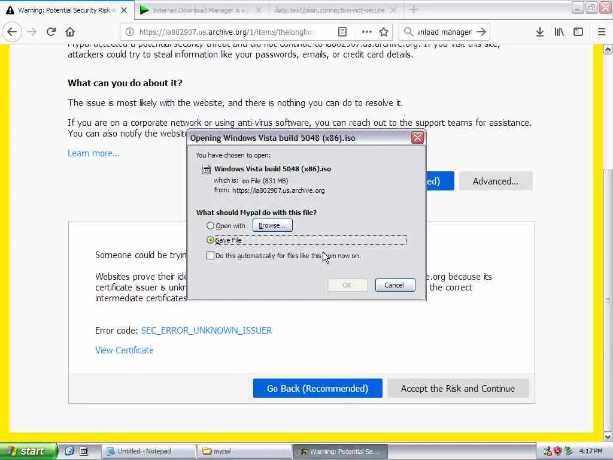Screen dimensions: 613x460
Task: Open the downloads panel
Action: (540, 32)
